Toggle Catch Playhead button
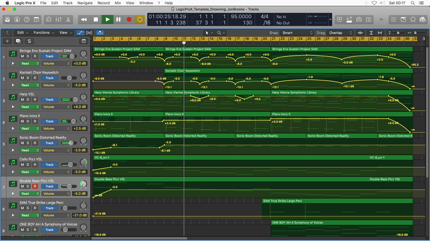This screenshot has width=430, height=241. 100,33
